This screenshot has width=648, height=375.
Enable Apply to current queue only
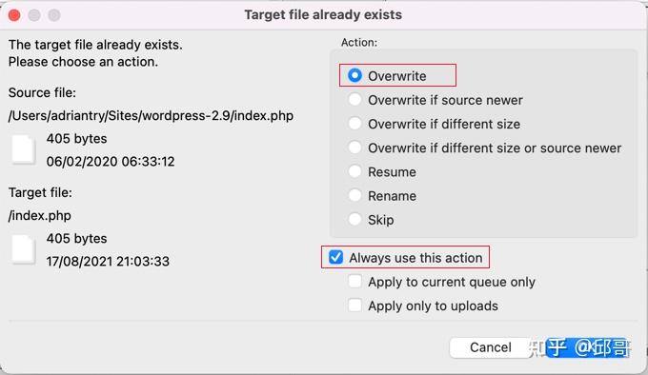click(x=354, y=282)
